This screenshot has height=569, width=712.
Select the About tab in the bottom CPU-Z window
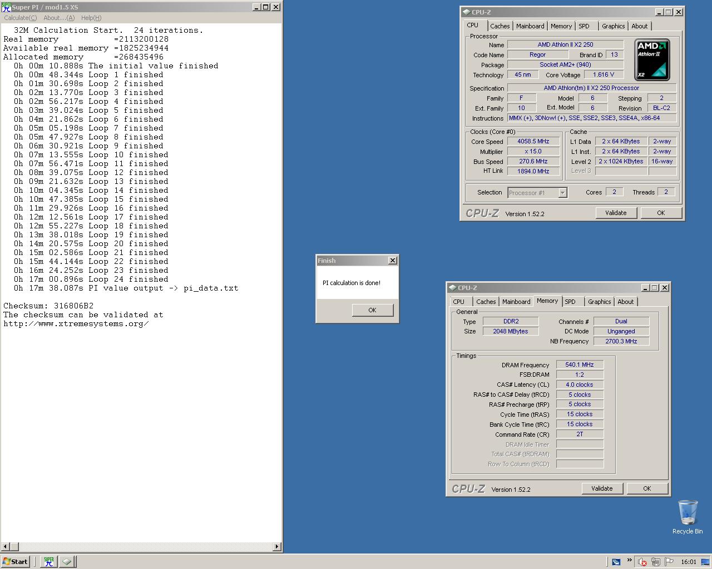click(625, 302)
